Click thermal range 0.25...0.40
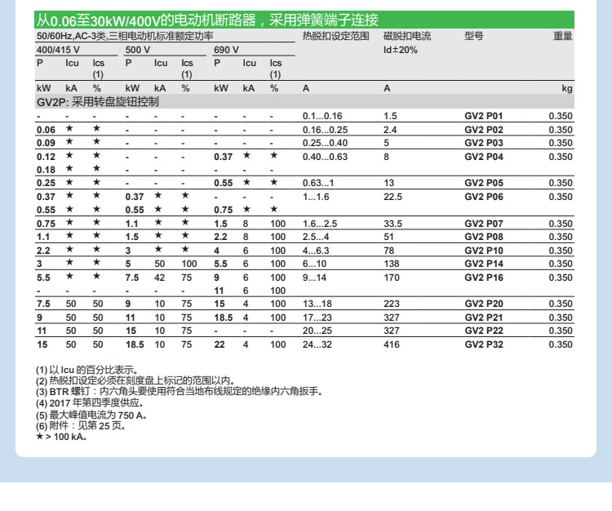 coord(325,143)
